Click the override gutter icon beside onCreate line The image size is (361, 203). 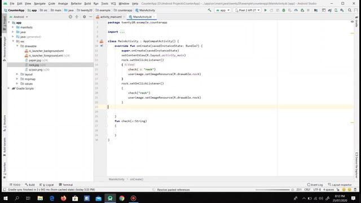coord(102,46)
